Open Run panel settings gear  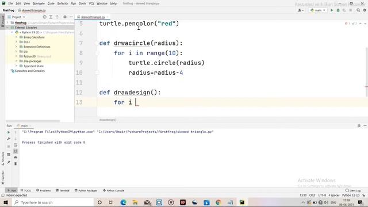tap(359, 126)
